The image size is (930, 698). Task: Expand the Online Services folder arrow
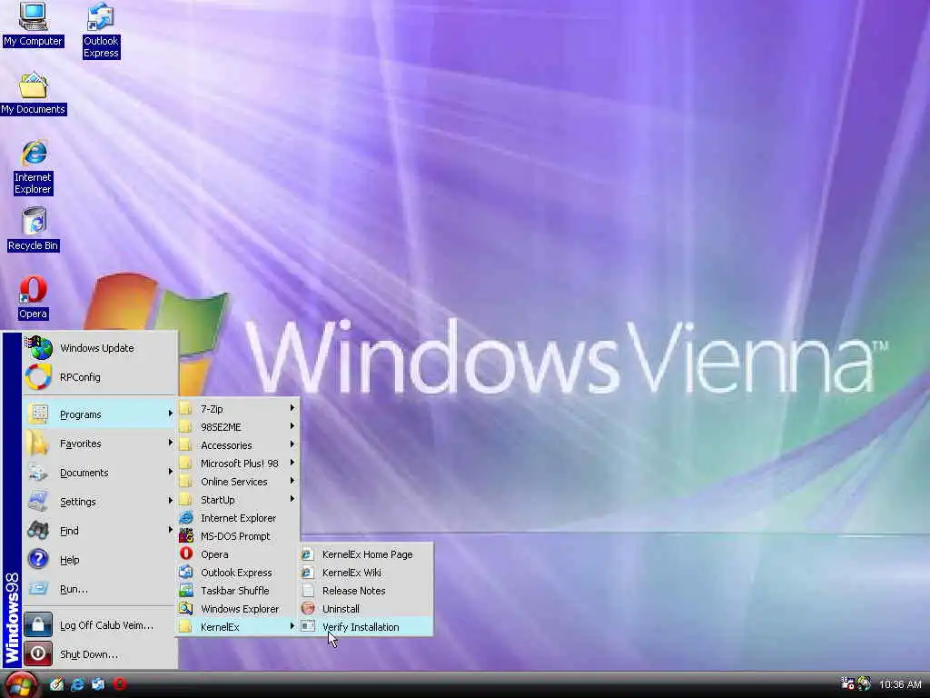(x=292, y=482)
